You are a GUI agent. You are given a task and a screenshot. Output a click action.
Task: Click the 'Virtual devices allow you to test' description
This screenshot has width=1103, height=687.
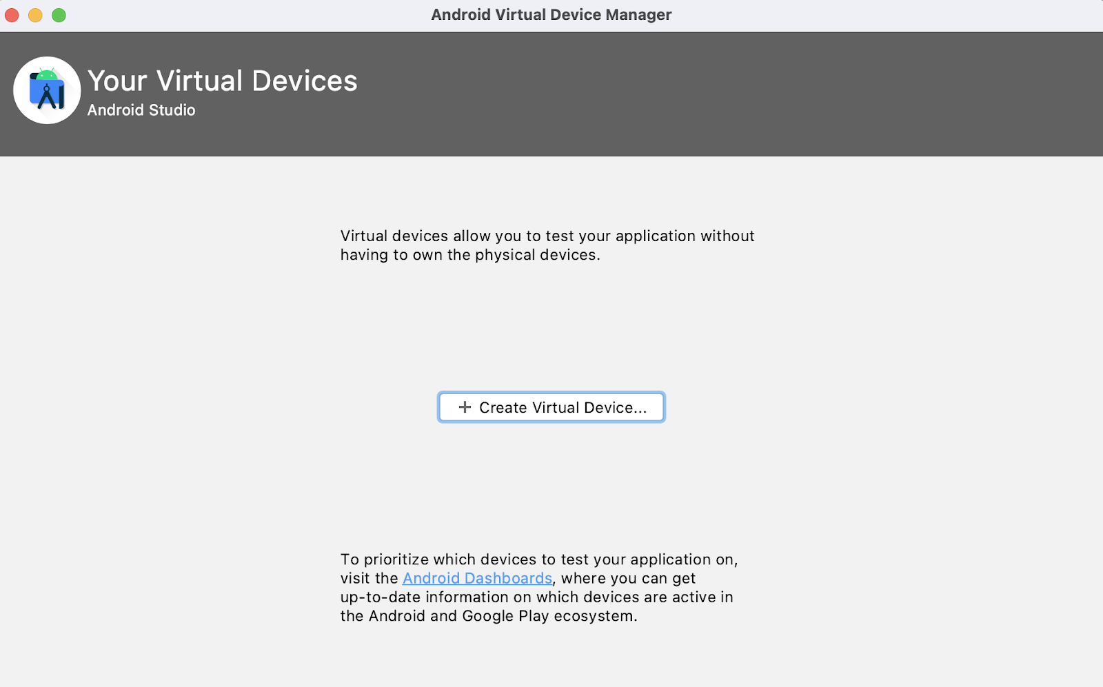(547, 245)
